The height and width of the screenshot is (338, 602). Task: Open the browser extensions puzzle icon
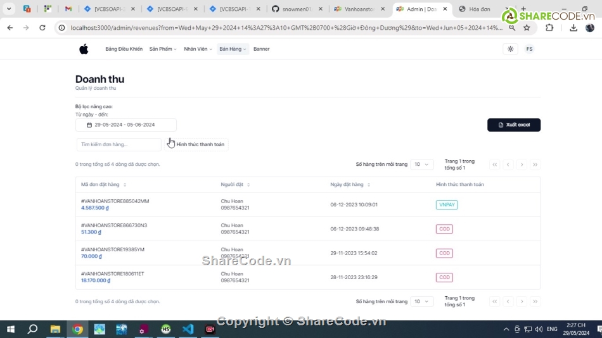[x=549, y=28]
